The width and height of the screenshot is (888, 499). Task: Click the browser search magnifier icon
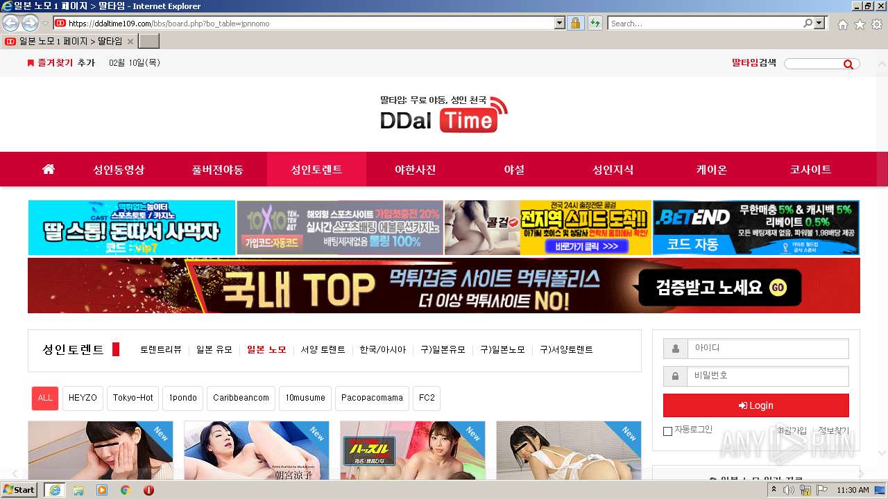tap(808, 23)
